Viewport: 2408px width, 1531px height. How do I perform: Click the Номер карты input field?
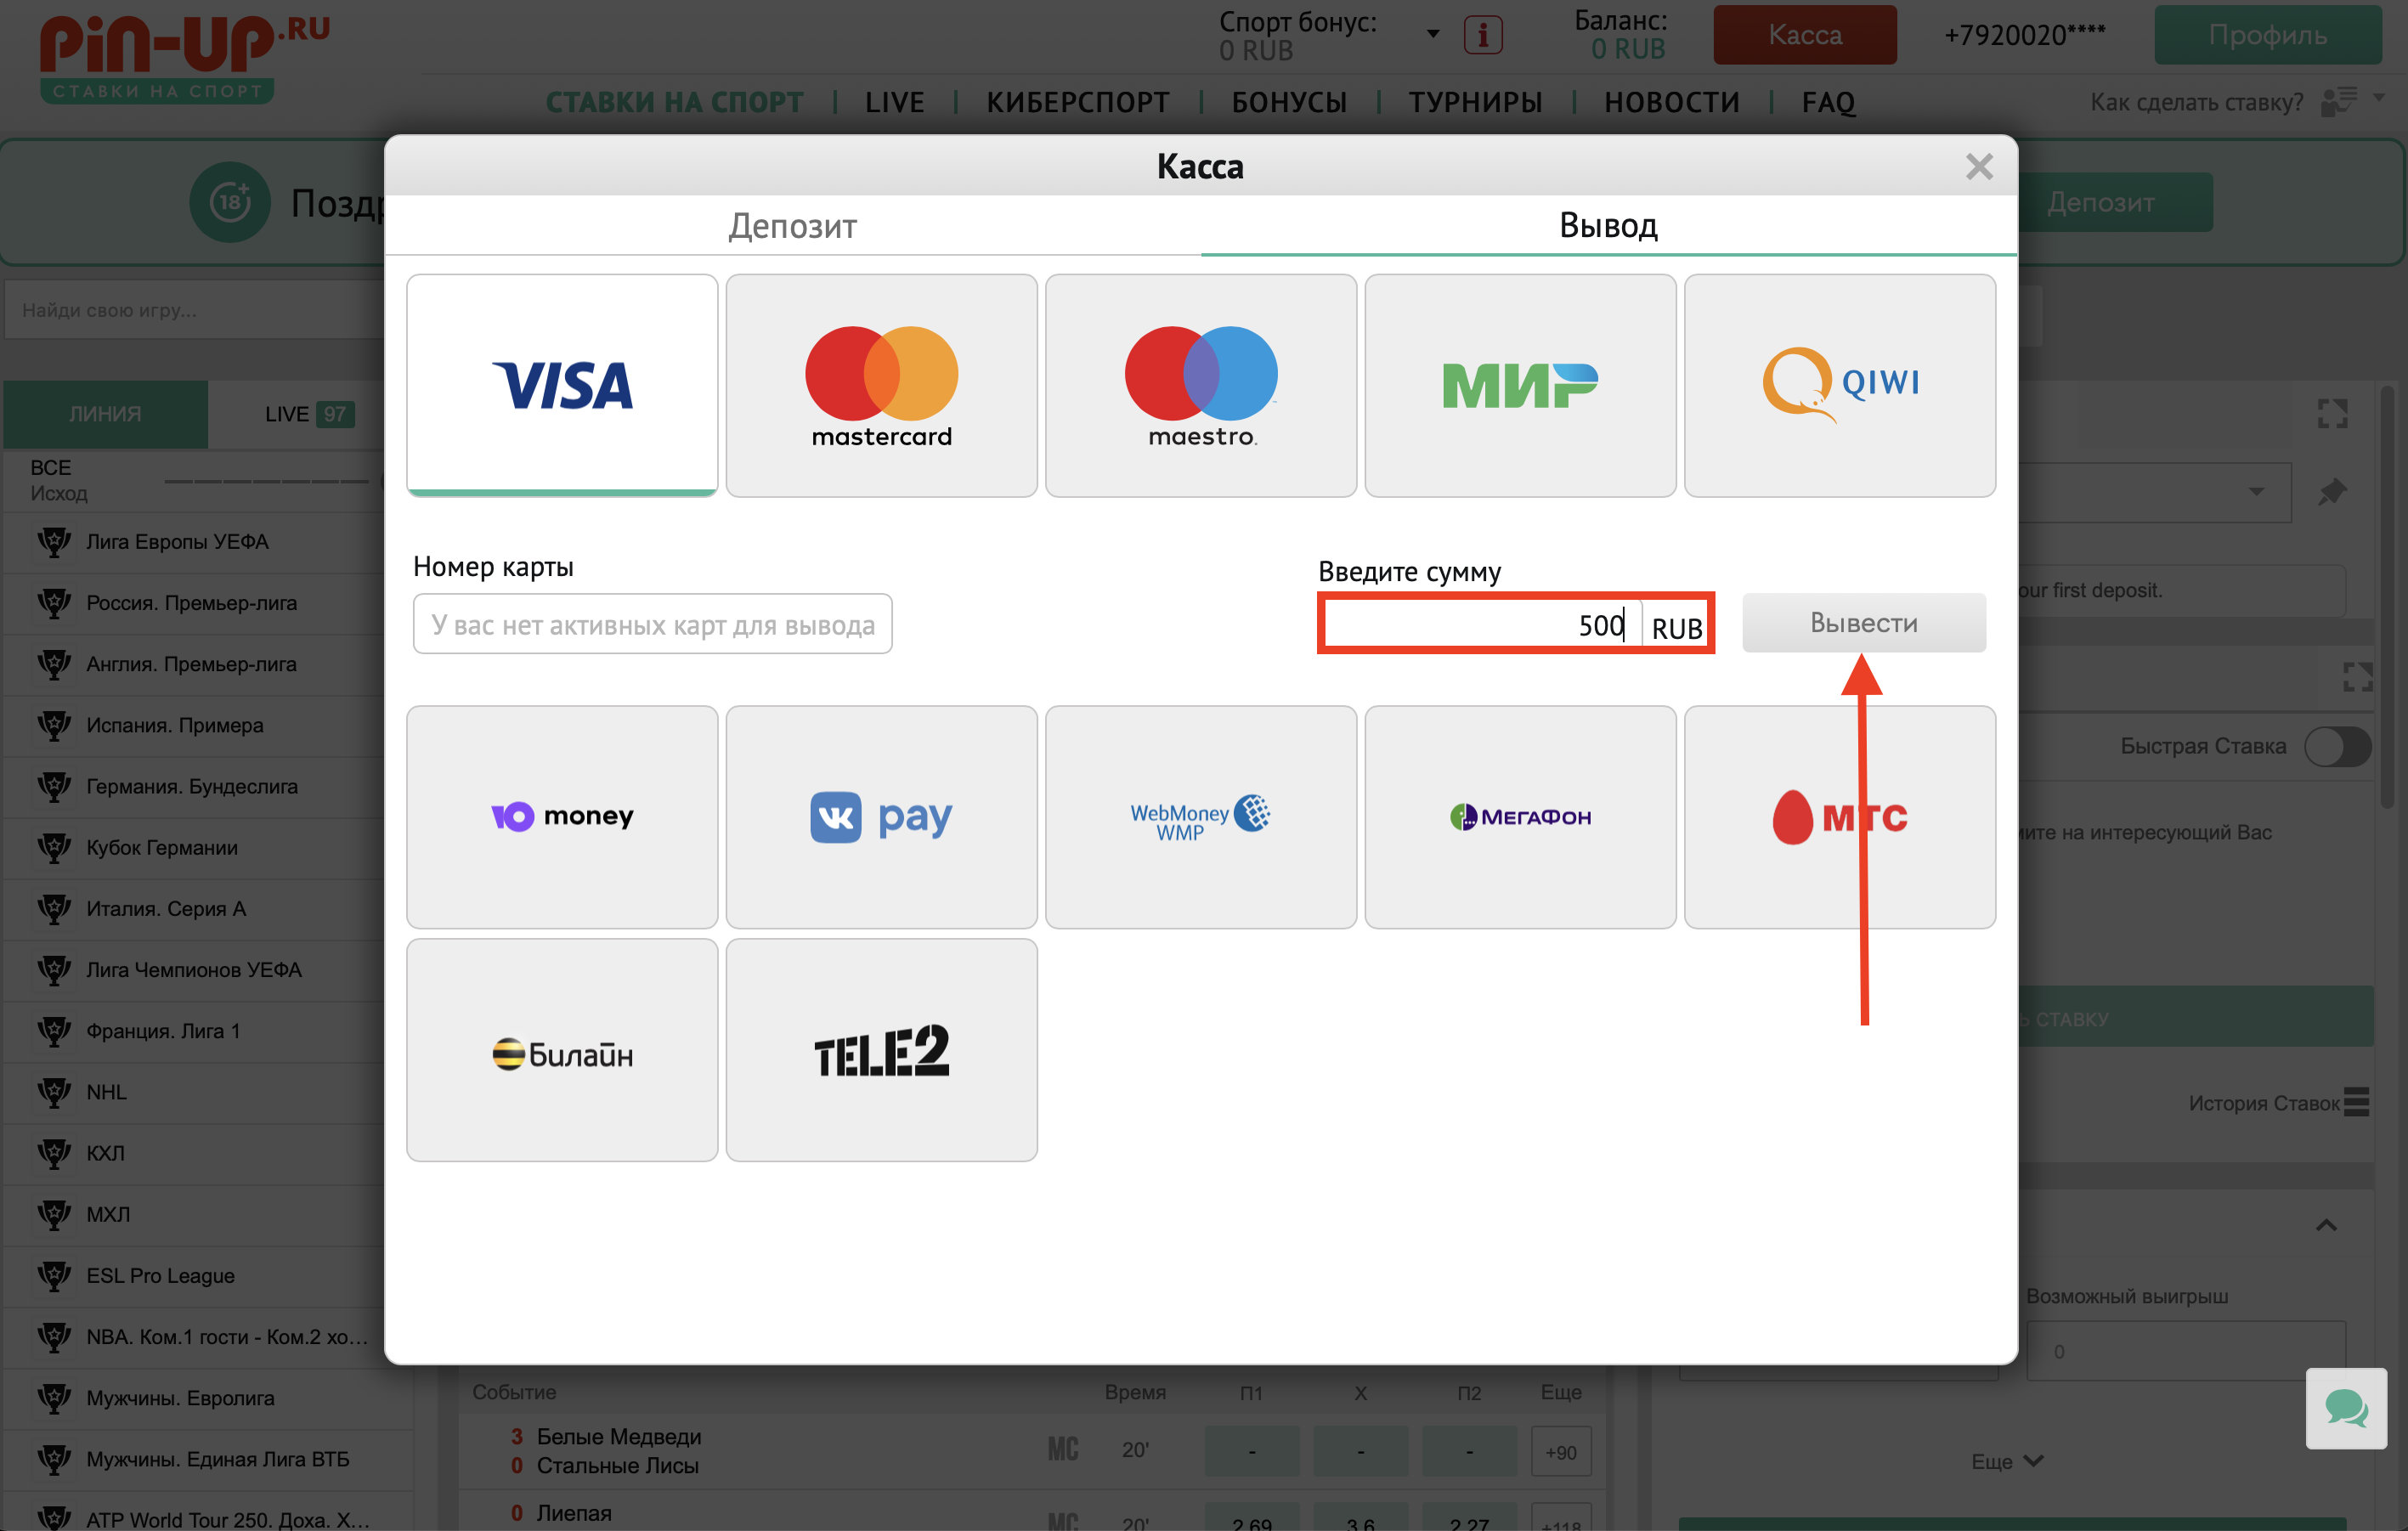pos(652,624)
